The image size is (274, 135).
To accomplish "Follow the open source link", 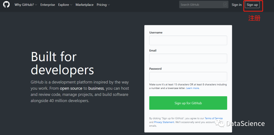I will click(71, 88).
